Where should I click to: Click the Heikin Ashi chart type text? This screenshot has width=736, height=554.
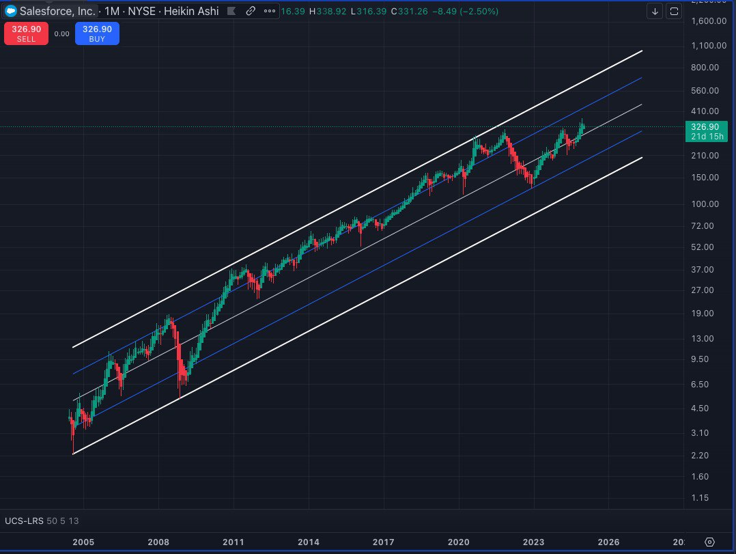click(192, 11)
